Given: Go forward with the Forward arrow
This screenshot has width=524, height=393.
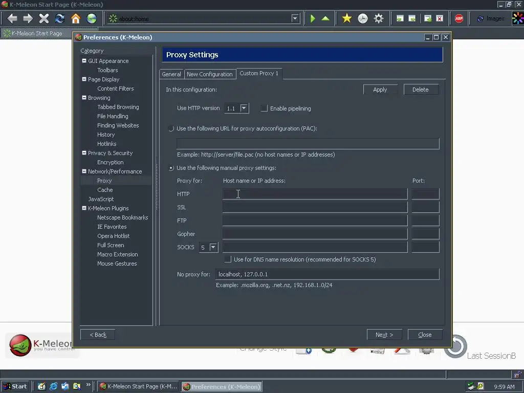Looking at the screenshot, I should pos(28,18).
